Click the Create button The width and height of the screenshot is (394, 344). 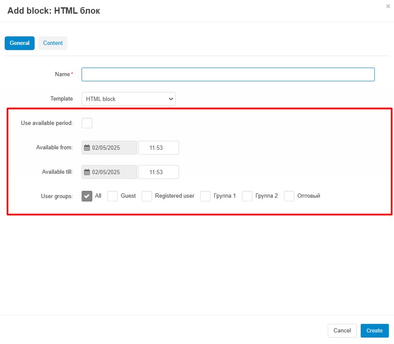tap(375, 331)
